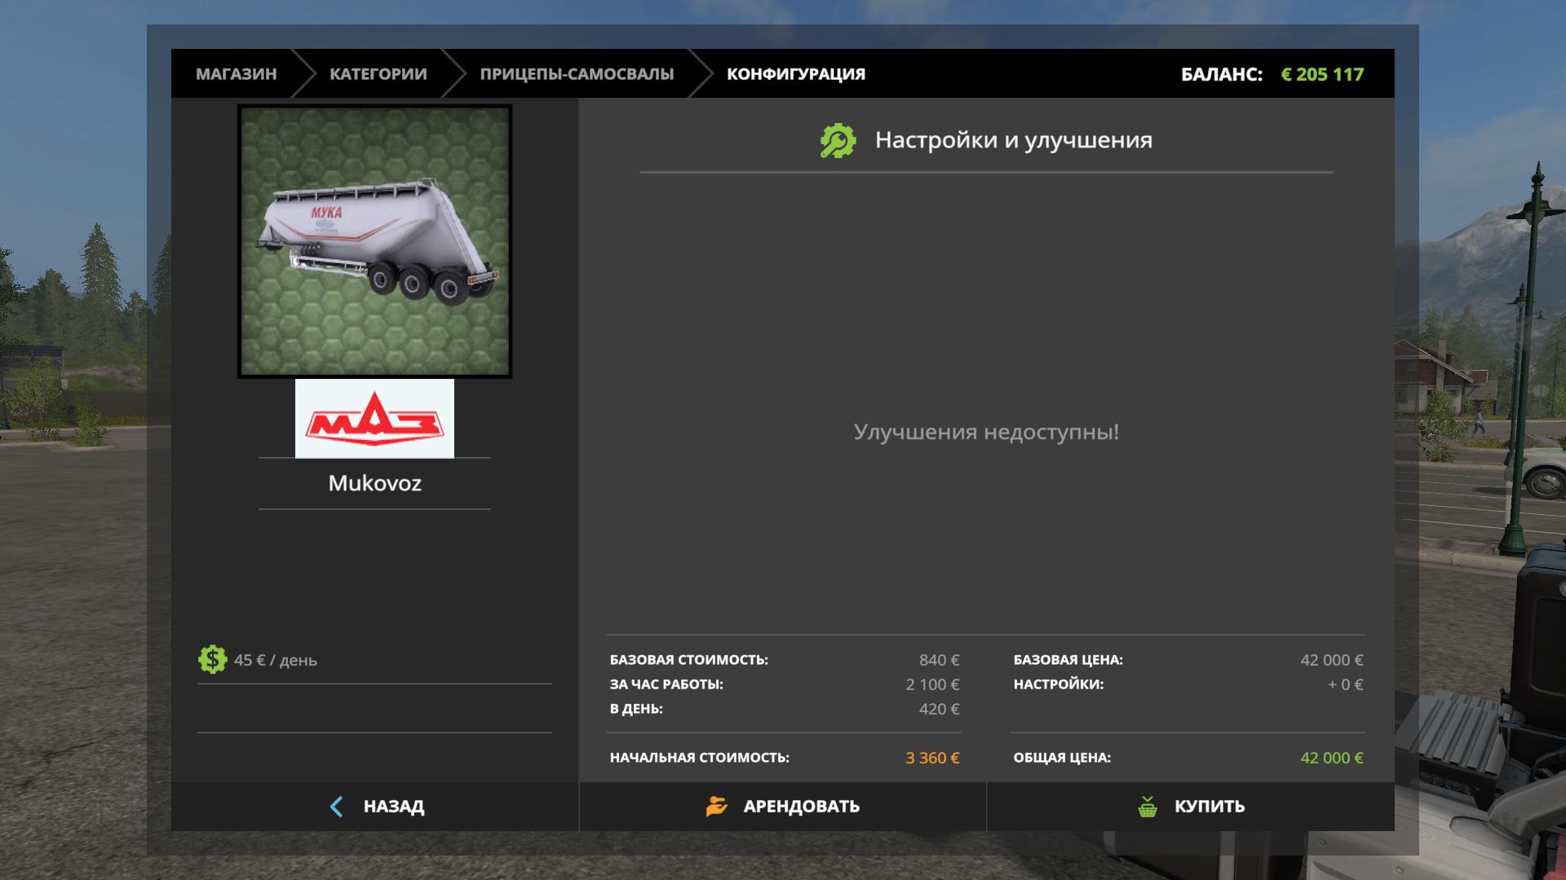Click the blue back arrow icon

336,807
